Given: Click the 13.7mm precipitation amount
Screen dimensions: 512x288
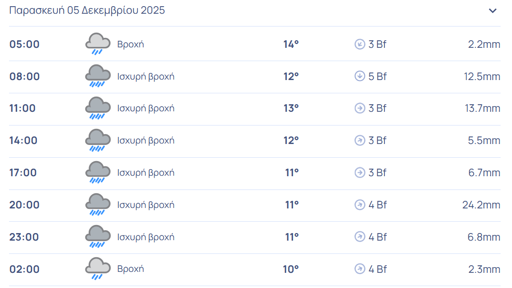Looking at the screenshot, I should coord(482,108).
